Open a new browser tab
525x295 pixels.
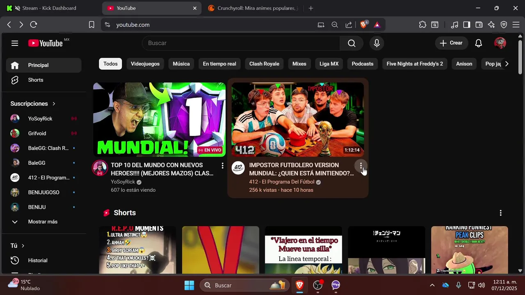pyautogui.click(x=311, y=8)
